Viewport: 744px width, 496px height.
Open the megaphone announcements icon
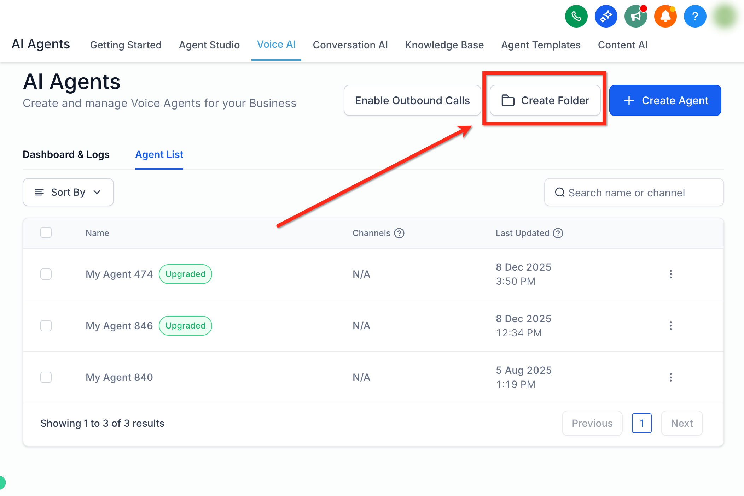(x=635, y=16)
